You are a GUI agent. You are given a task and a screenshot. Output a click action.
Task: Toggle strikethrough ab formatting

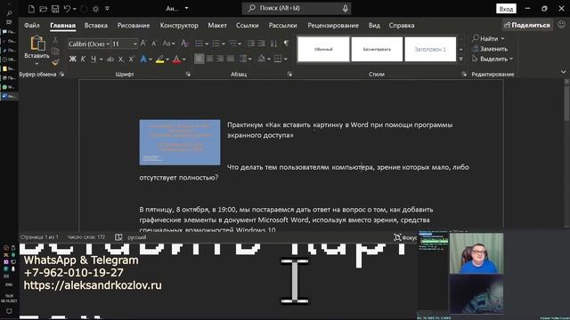(110, 59)
